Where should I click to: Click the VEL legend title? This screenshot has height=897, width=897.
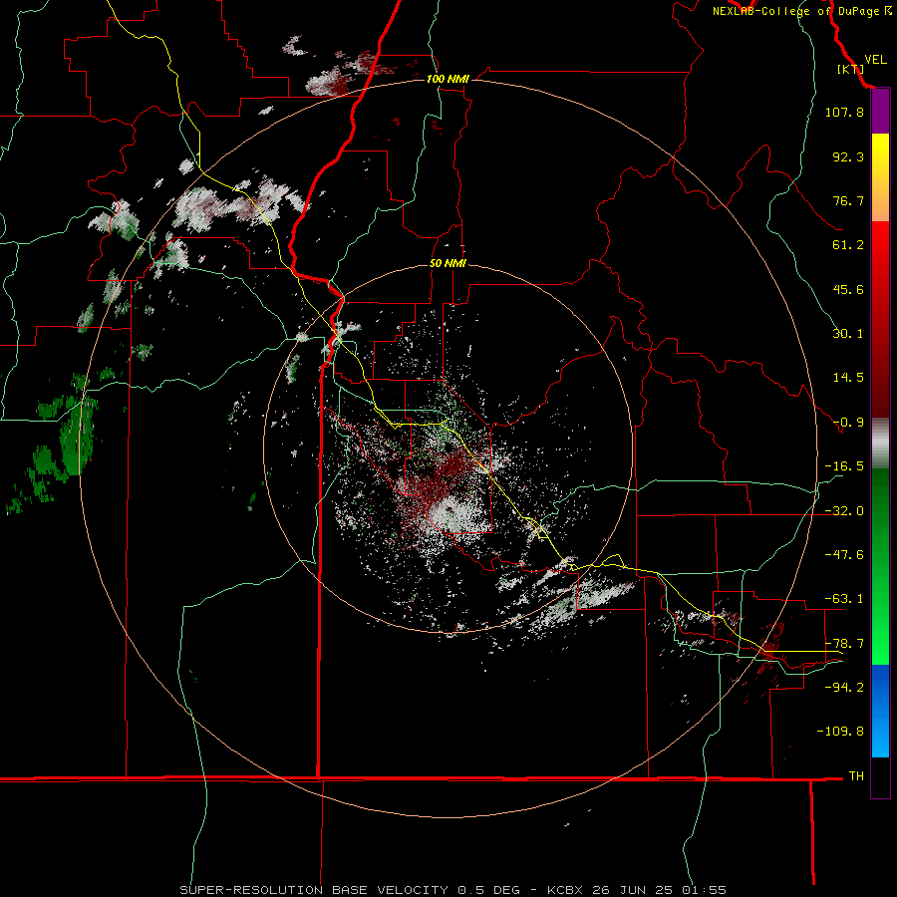[875, 60]
